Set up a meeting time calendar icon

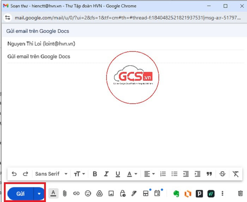coord(157,193)
